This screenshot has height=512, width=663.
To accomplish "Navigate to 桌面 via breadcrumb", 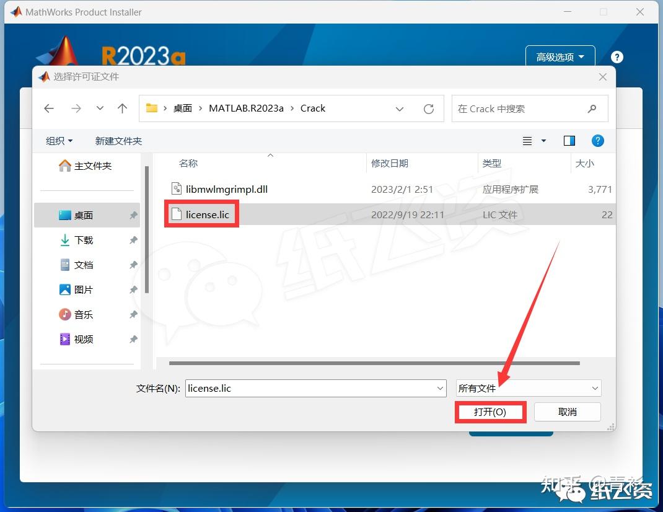I will tap(182, 108).
